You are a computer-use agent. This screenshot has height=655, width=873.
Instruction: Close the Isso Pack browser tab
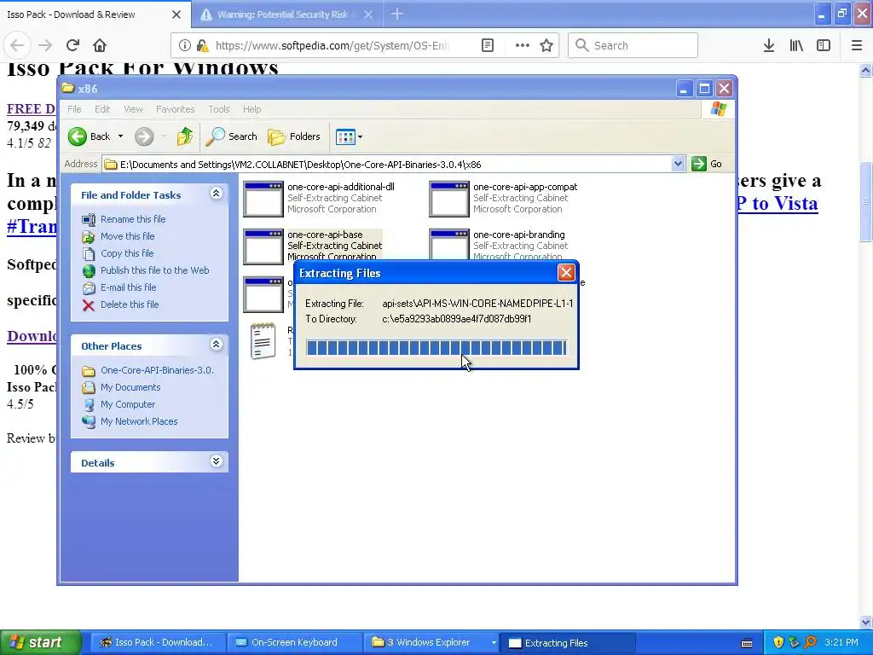176,14
